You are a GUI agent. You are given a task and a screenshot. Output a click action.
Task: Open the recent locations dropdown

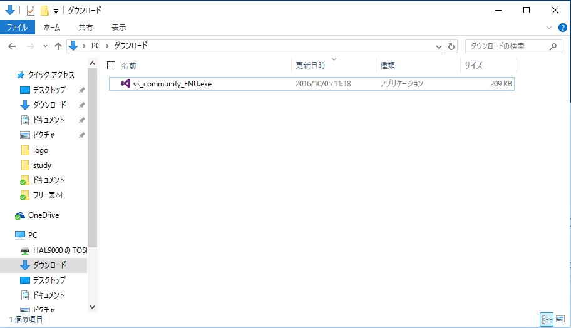[x=45, y=46]
